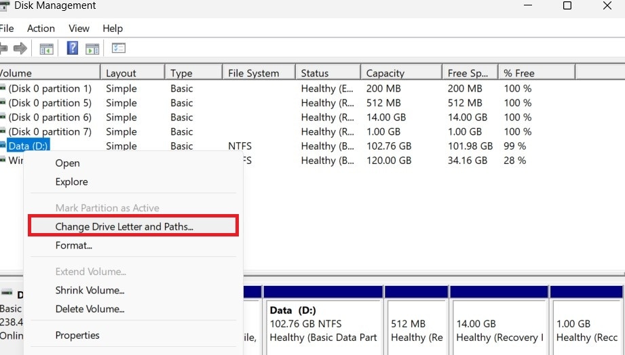Select the 512 MB partition block in disk map
Image resolution: width=625 pixels, height=355 pixels.
pos(417,327)
